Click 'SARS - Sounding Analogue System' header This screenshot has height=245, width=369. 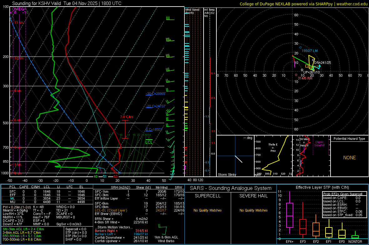[231, 188]
